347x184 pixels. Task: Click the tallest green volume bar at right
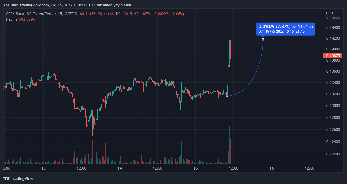coord(228,144)
